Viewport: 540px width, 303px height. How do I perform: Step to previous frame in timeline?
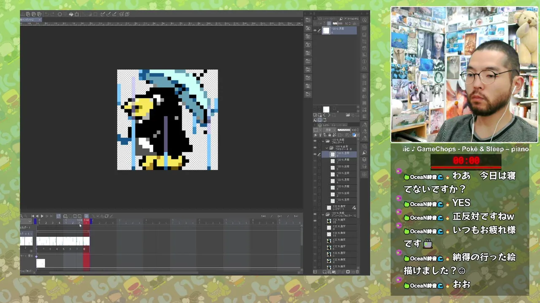(37, 216)
